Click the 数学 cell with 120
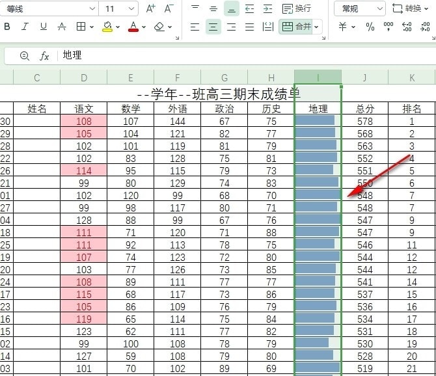This screenshot has height=376, width=436. [x=131, y=195]
